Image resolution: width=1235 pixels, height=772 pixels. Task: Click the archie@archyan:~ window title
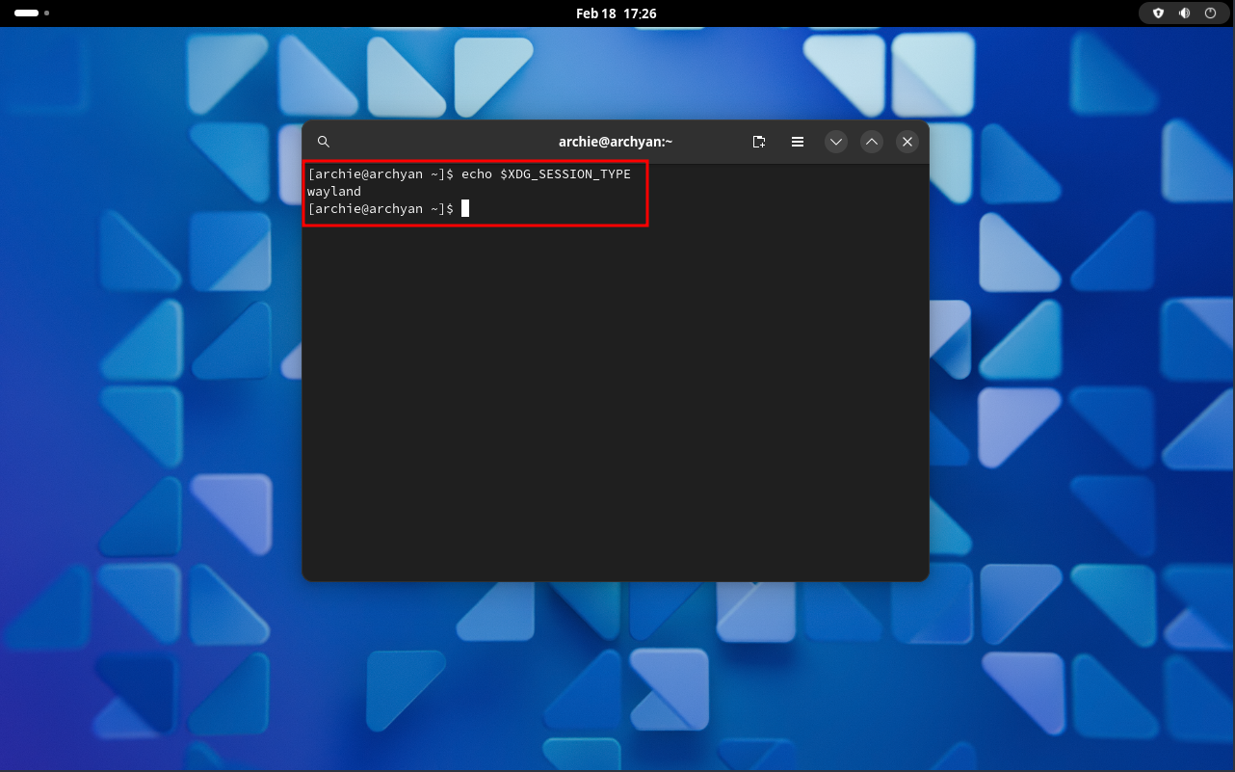pyautogui.click(x=616, y=142)
